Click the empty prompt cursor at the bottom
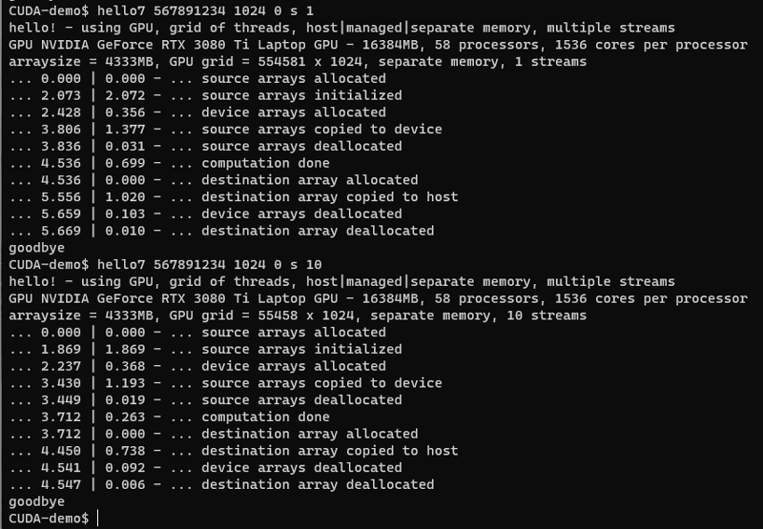Viewport: 763px width, 529px height. (98, 519)
